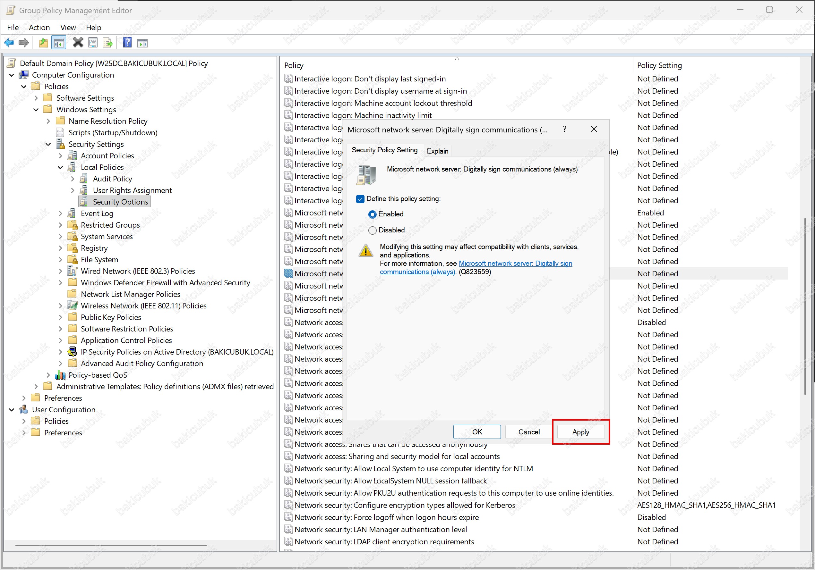This screenshot has width=815, height=570.
Task: Select the Security Policy Setting tab
Action: [x=384, y=150]
